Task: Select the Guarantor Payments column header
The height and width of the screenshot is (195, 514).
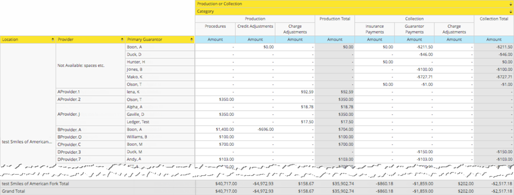Action: (x=414, y=29)
